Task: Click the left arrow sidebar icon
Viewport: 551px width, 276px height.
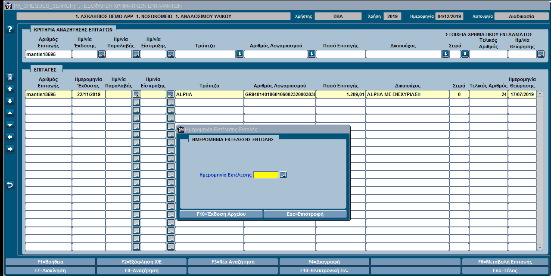Action: 10,137
